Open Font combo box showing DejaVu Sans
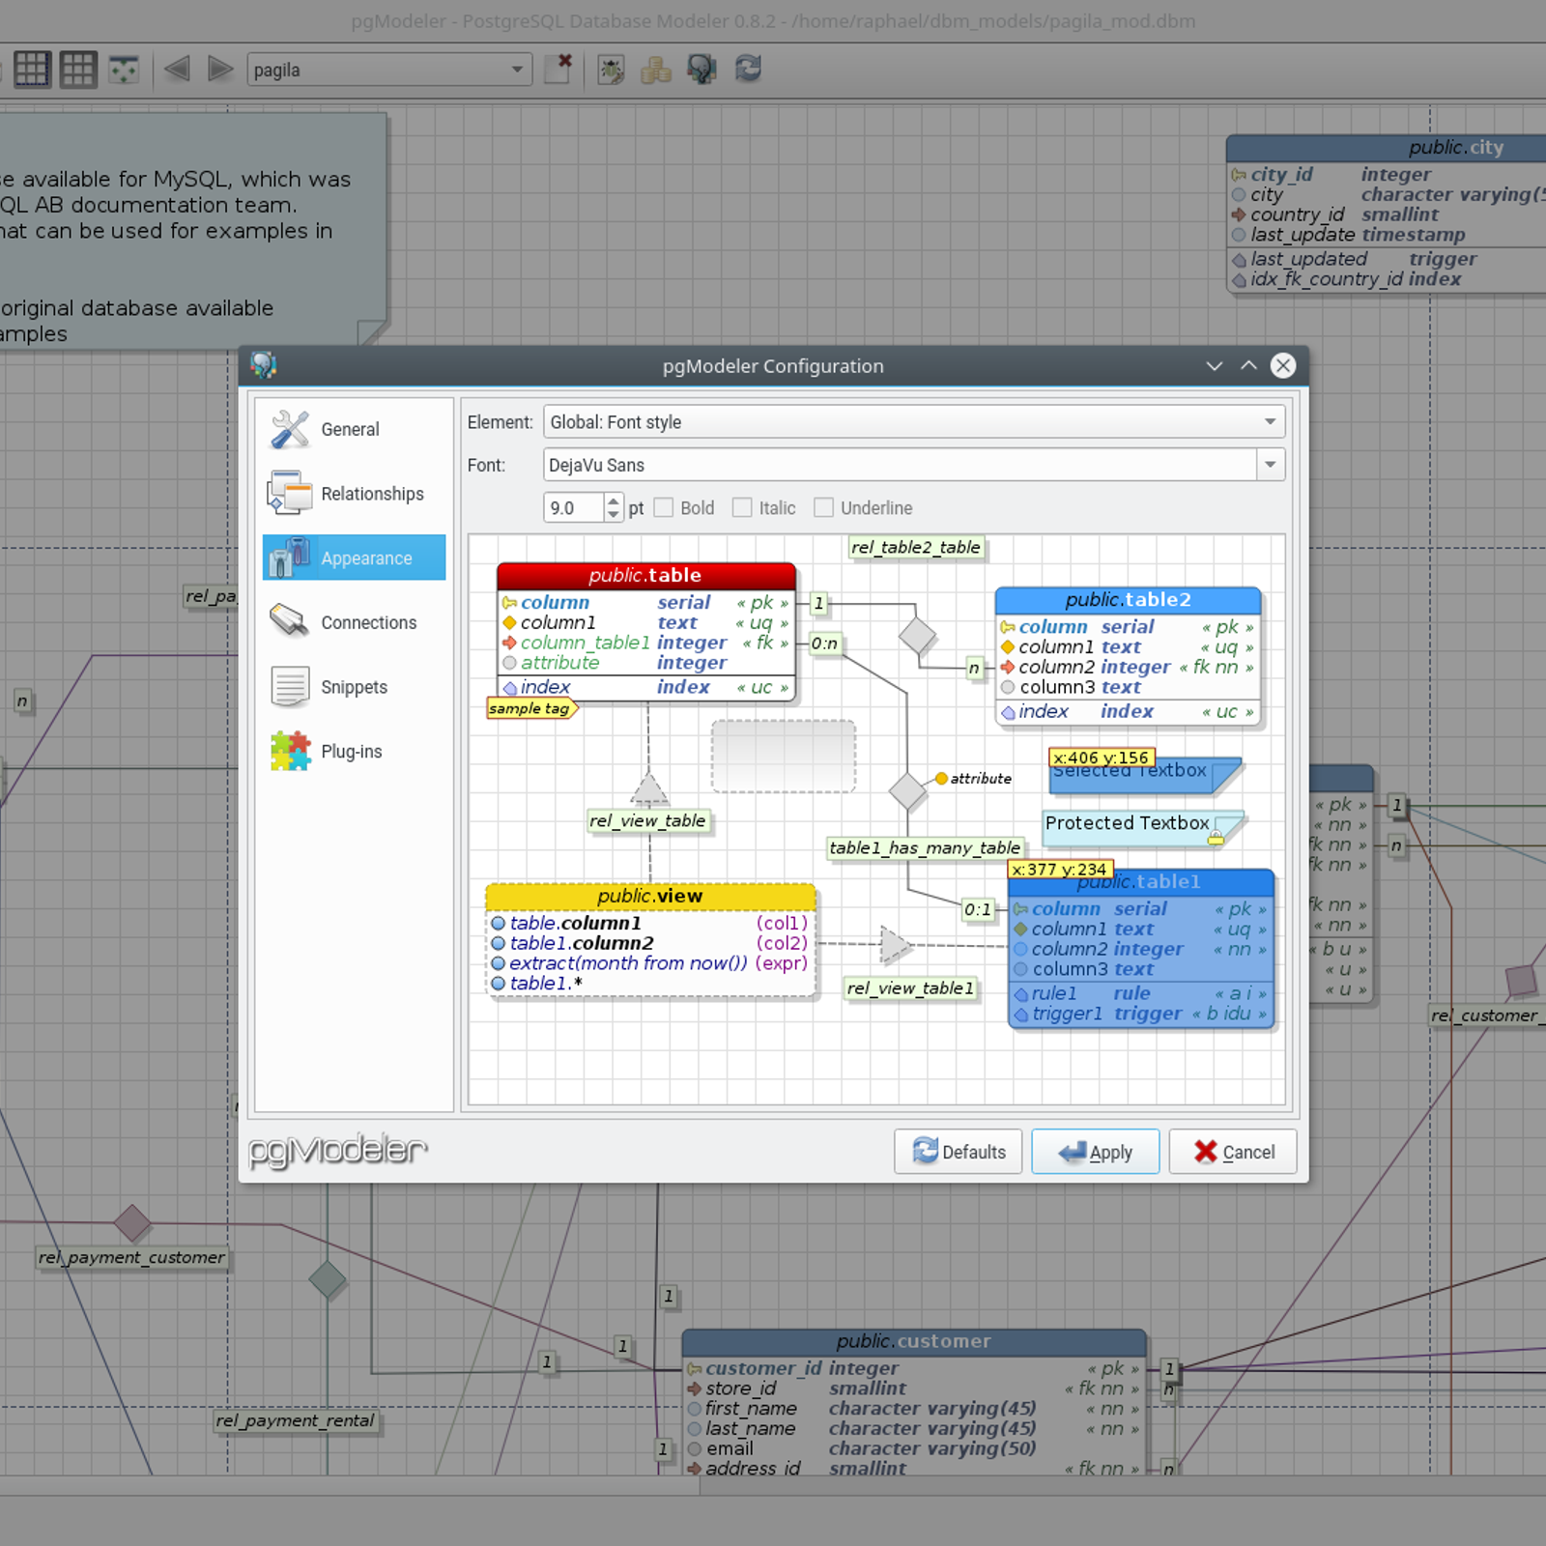The image size is (1546, 1546). pyautogui.click(x=901, y=465)
